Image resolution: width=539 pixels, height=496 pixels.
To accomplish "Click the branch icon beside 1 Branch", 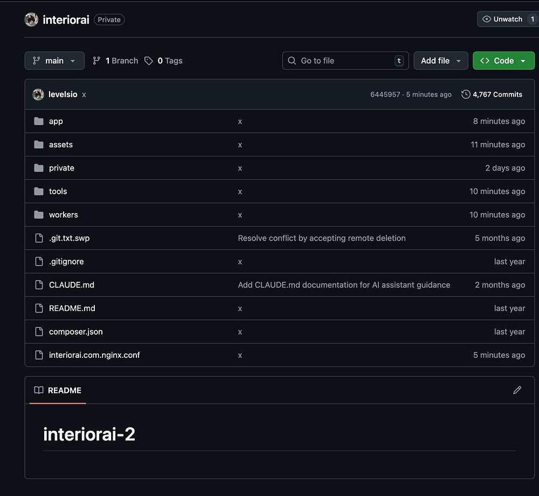I will coord(96,61).
